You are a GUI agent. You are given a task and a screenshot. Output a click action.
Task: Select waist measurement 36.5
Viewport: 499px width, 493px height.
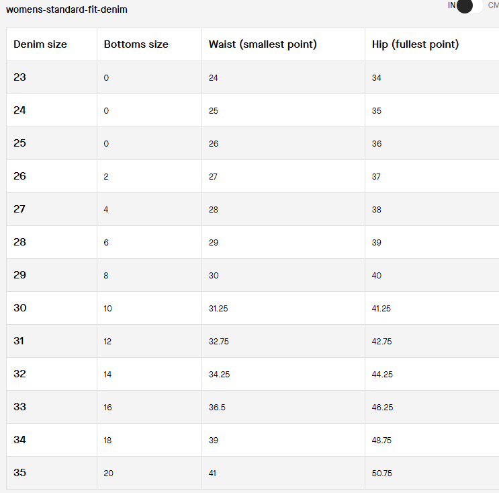tap(217, 408)
